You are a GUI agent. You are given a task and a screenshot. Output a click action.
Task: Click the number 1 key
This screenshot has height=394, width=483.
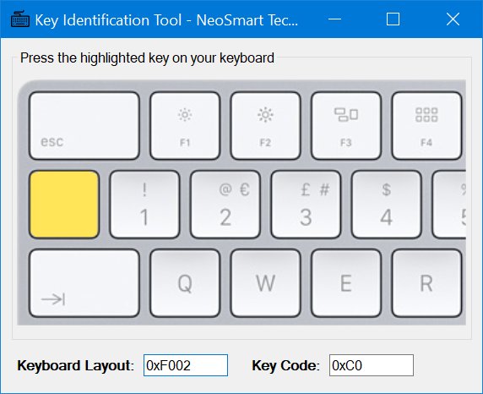[x=144, y=205]
